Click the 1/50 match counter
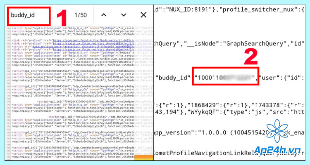The width and height of the screenshot is (310, 165). coord(81,15)
